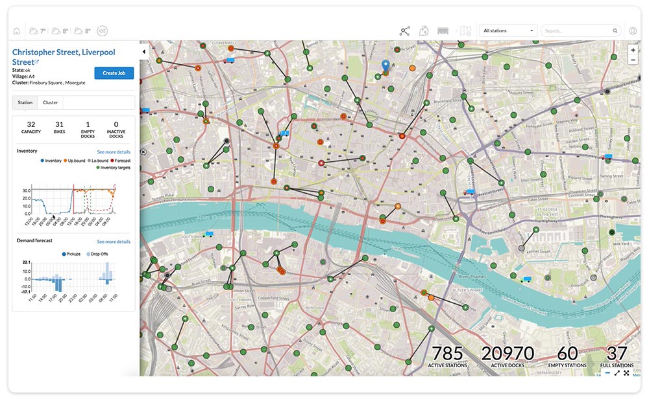Screen dimensions: 649x399
Task: Switch to the Cluster tab
Action: coord(50,102)
